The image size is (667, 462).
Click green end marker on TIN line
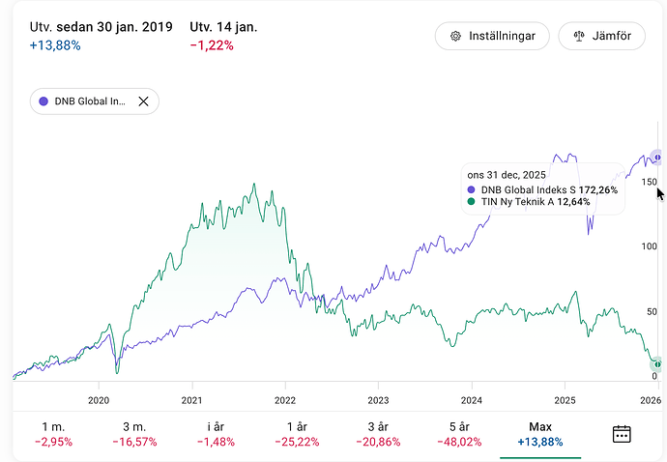(x=657, y=364)
